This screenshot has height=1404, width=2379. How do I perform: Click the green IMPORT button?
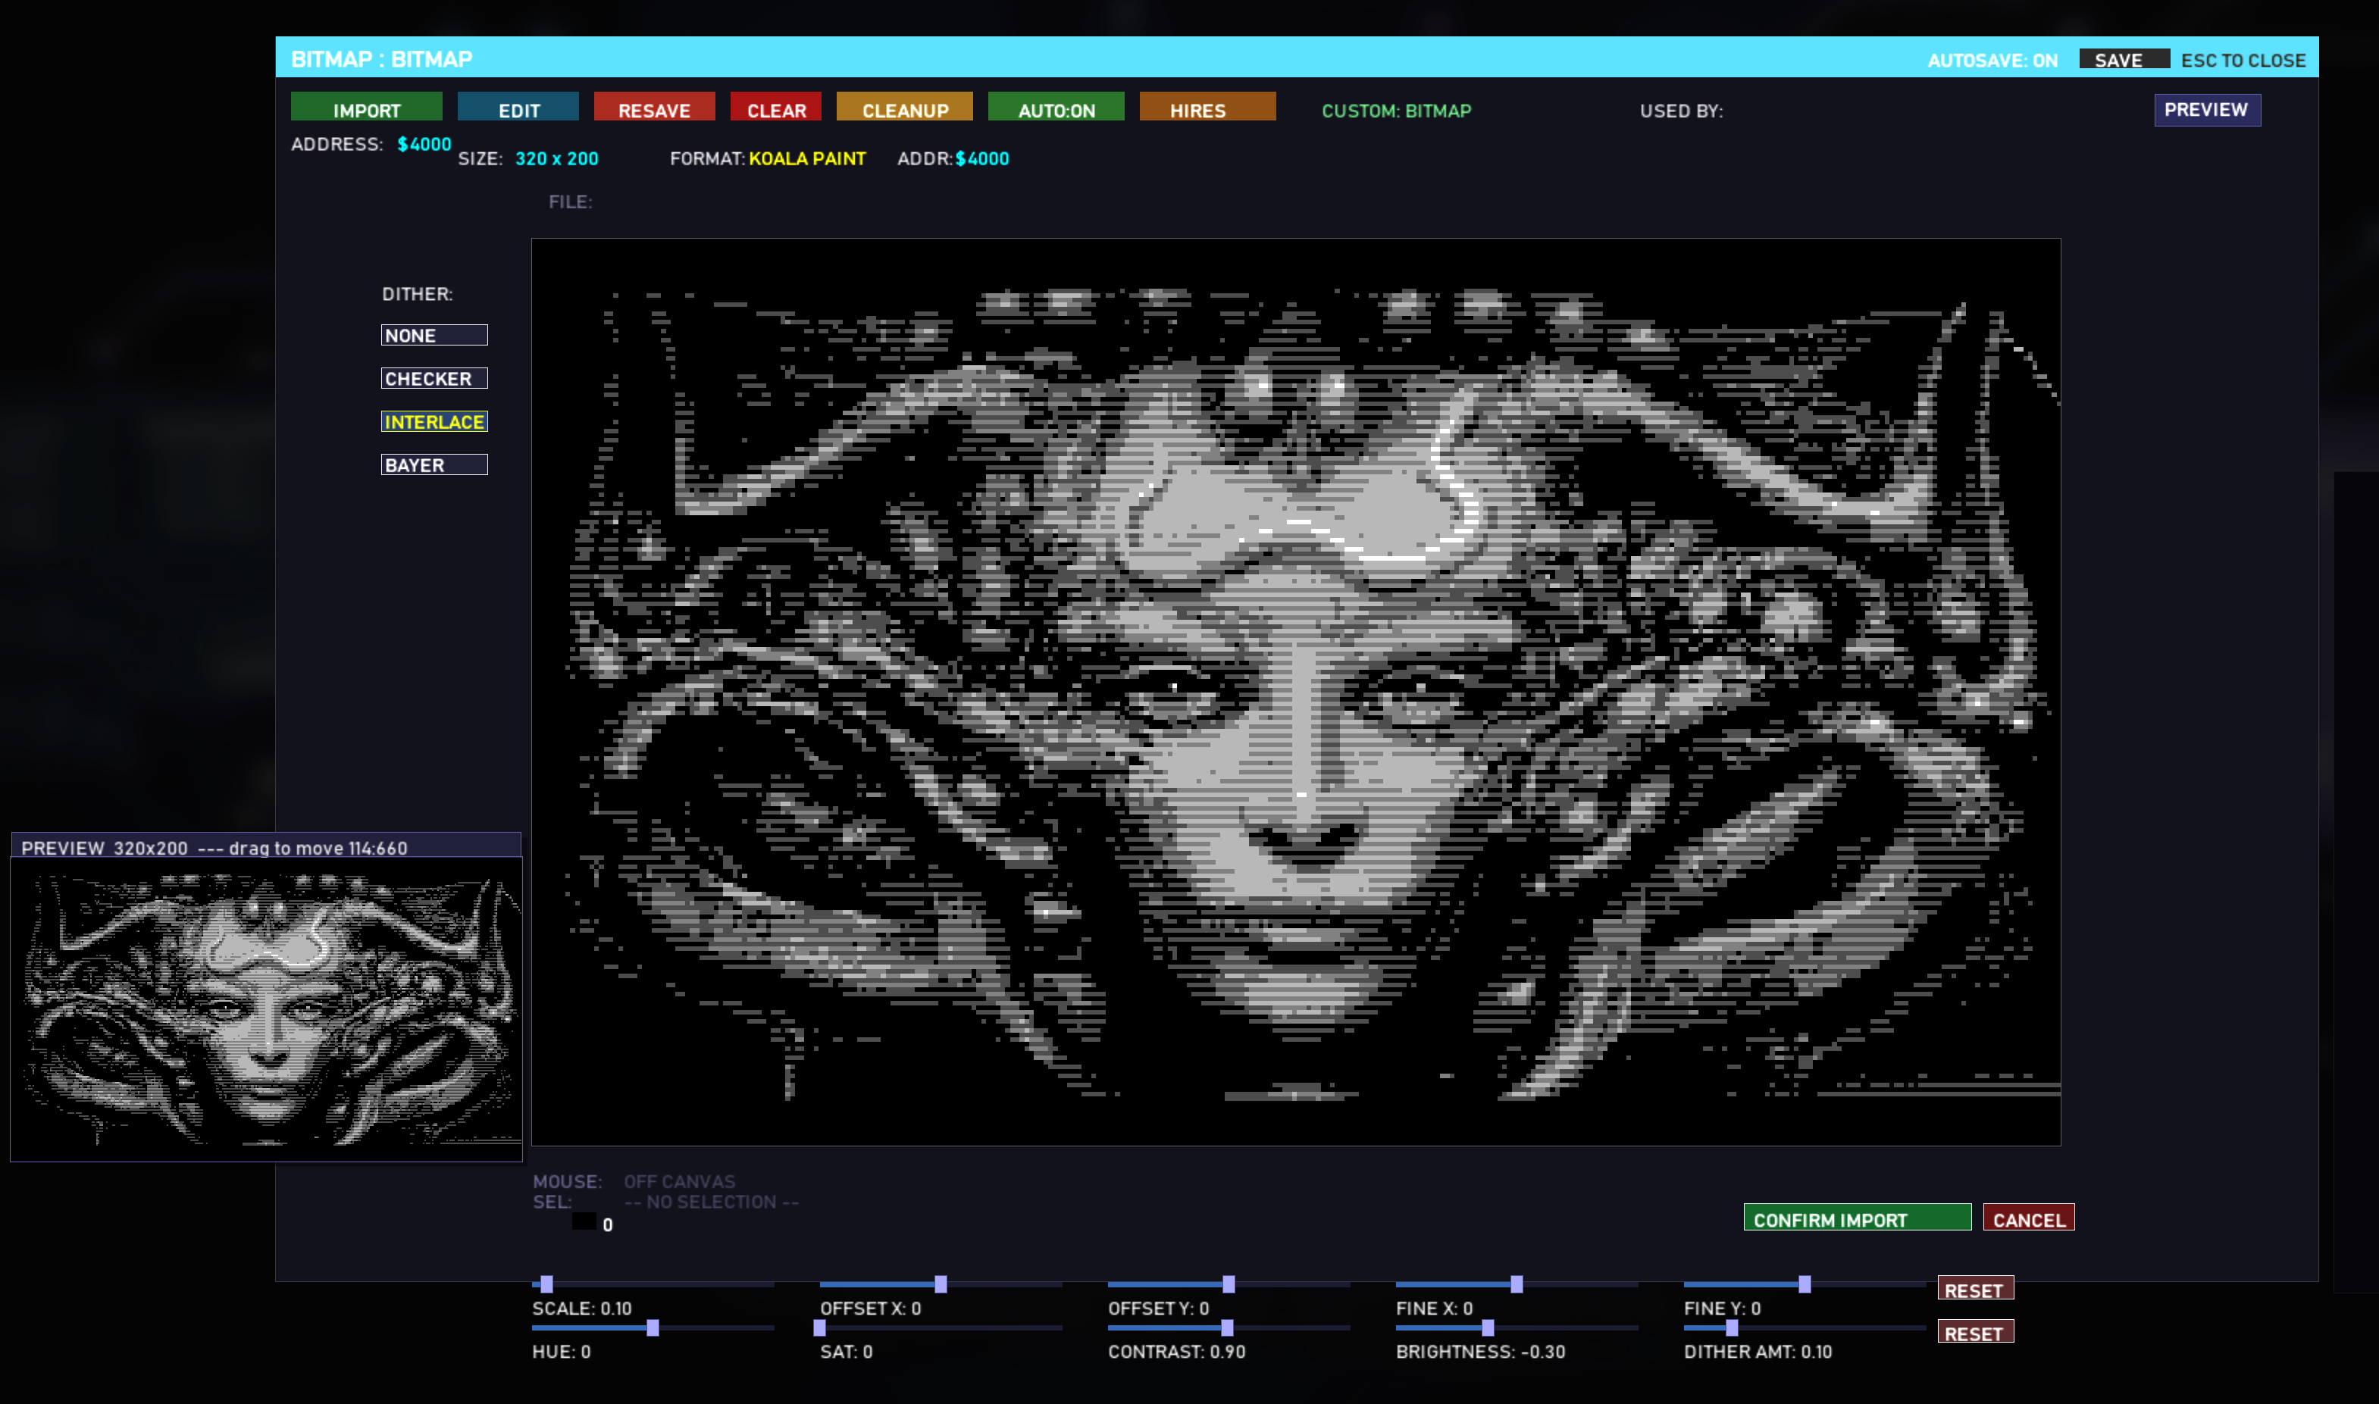point(366,107)
